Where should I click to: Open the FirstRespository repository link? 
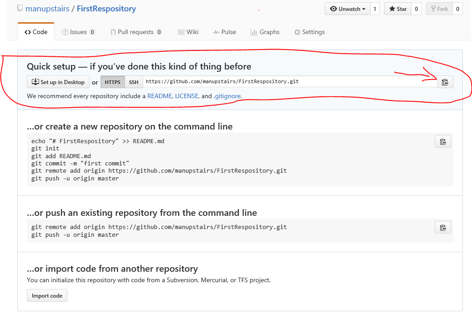[106, 9]
